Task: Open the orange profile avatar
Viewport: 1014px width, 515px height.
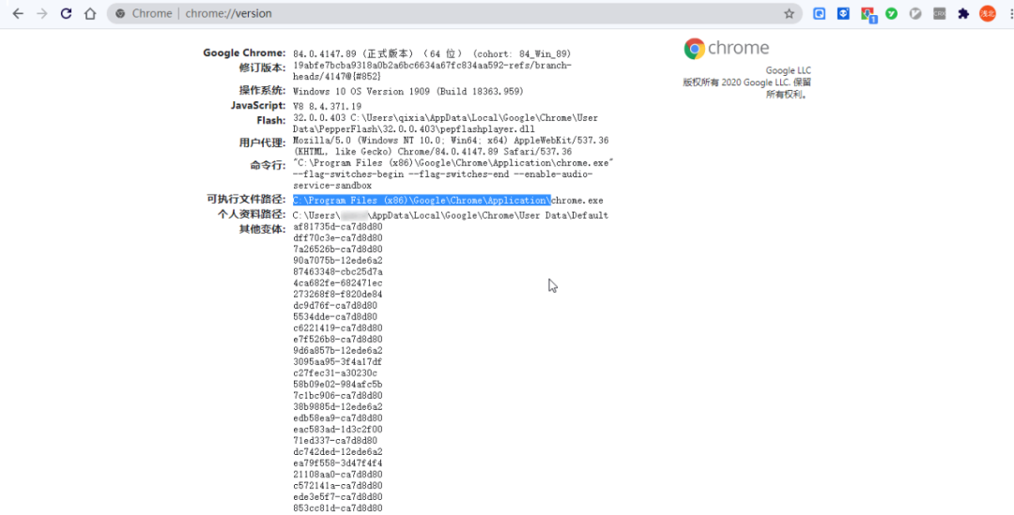Action: [988, 13]
